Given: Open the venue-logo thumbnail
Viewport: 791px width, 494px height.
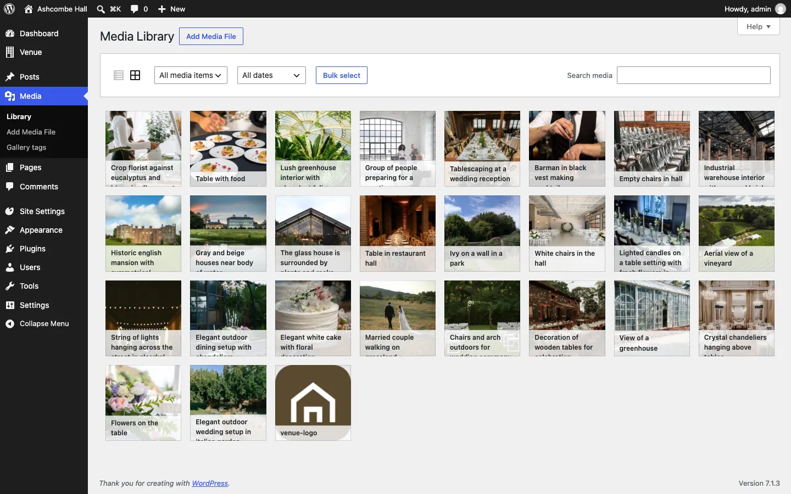Looking at the screenshot, I should (313, 403).
